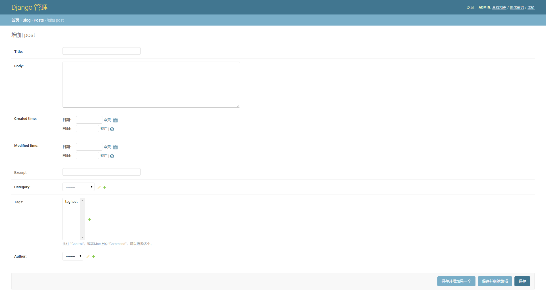Select 'tag test' in Tags list

71,202
